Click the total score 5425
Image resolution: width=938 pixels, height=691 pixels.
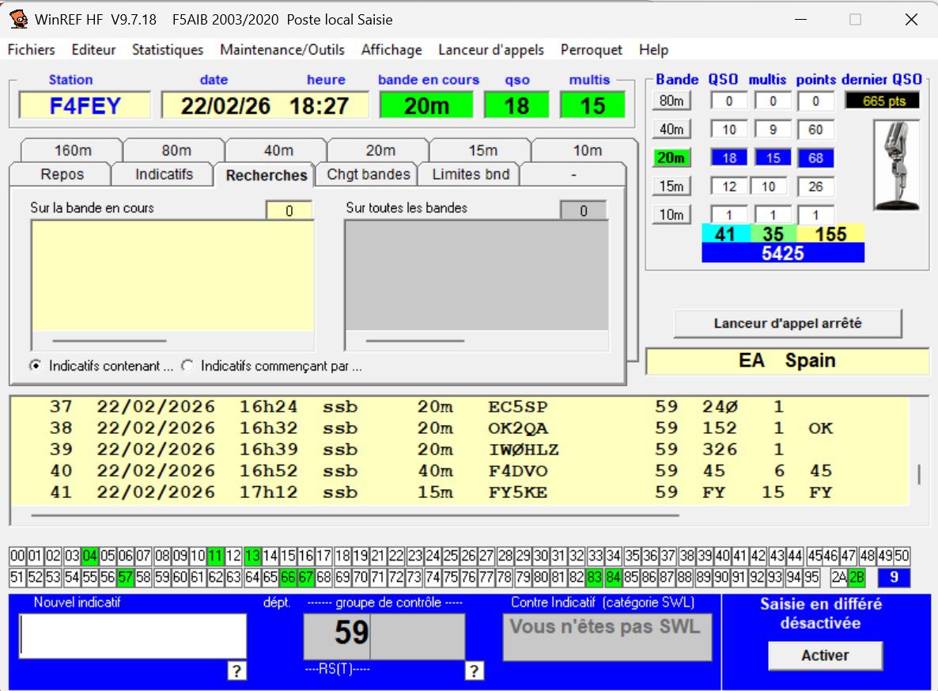(782, 252)
